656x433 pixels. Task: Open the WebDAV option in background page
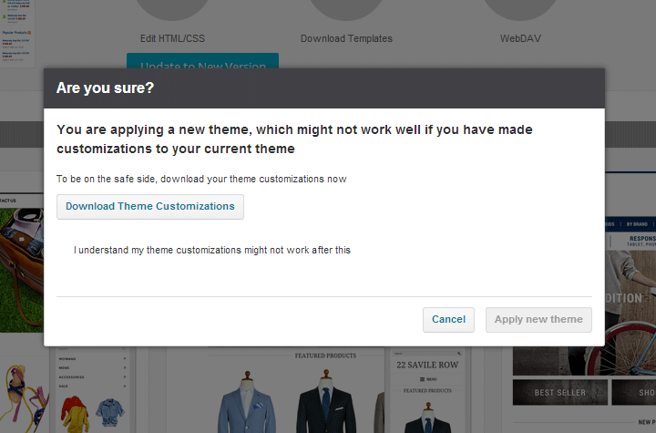[x=520, y=38]
